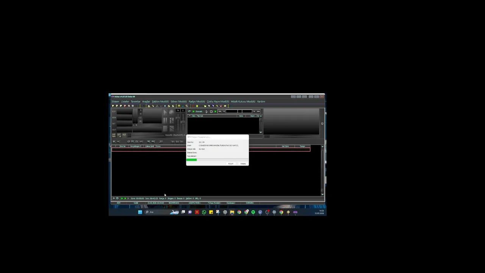Click the <KISITLI MOD> status bar entry
Screen dimensions: 485x273
(x=195, y=203)
